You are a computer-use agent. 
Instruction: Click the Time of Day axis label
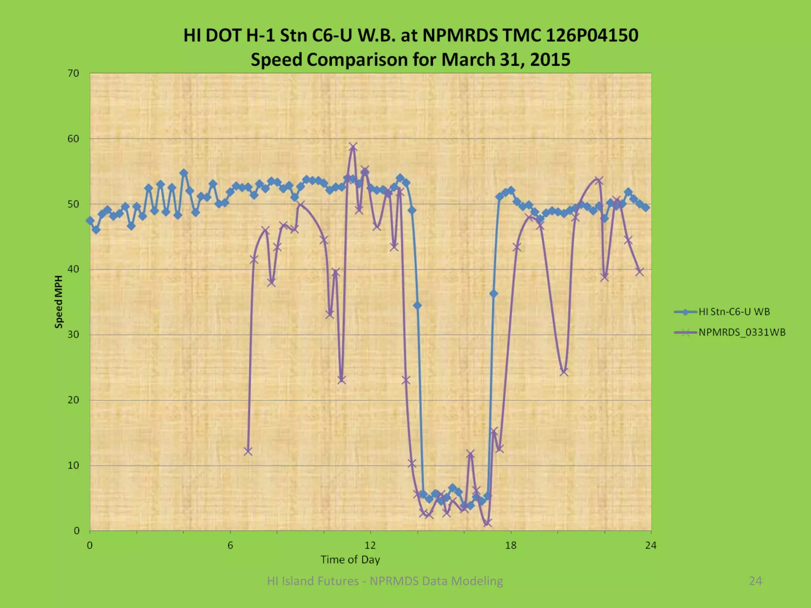click(x=350, y=560)
